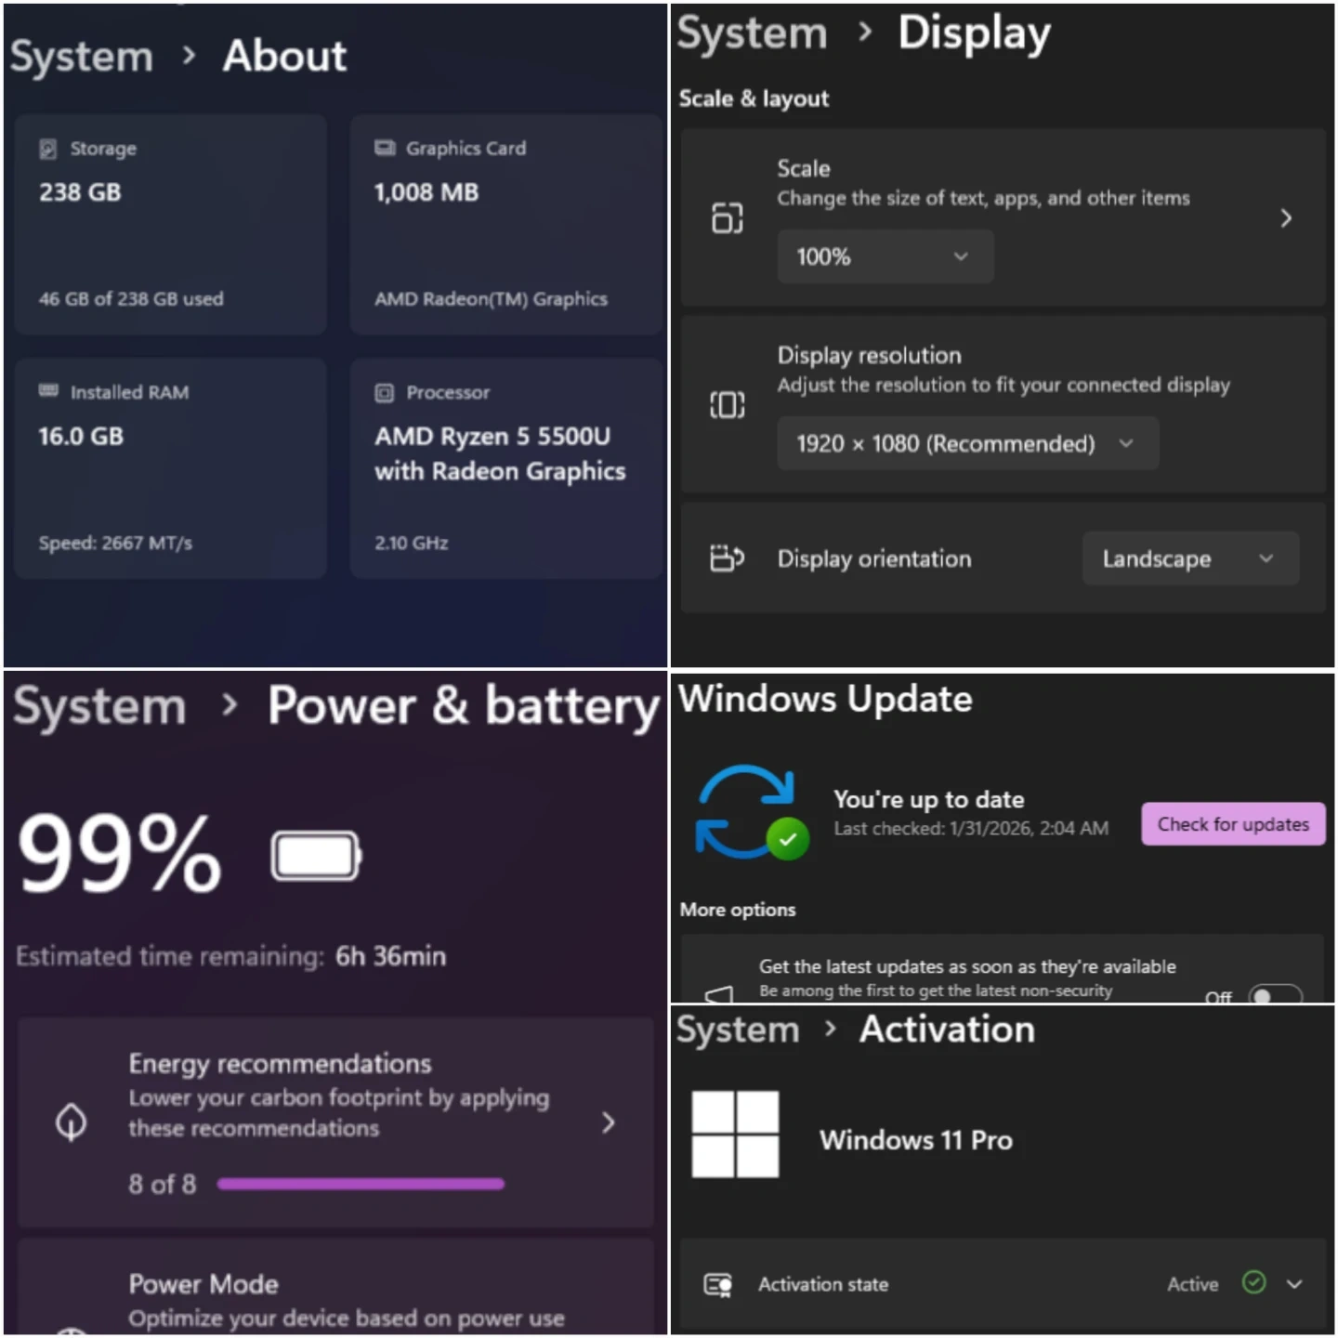The image size is (1338, 1338).
Task: Click System breadcrumb above About
Action: (82, 57)
